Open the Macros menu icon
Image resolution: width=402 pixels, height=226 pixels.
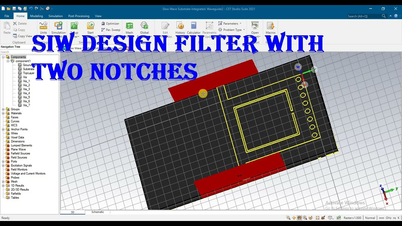pyautogui.click(x=270, y=26)
